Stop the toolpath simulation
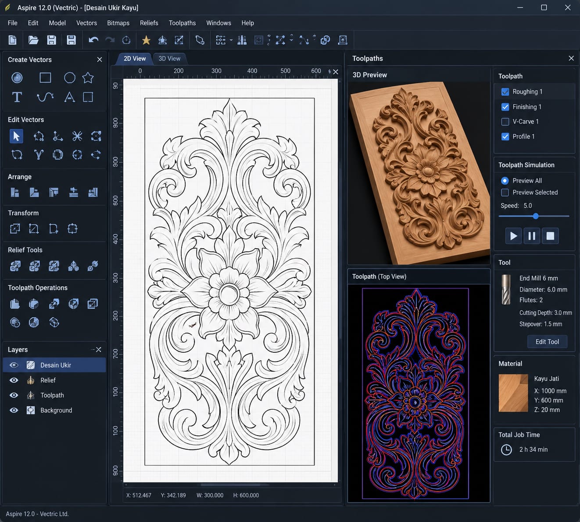Image resolution: width=580 pixels, height=522 pixels. pos(550,236)
